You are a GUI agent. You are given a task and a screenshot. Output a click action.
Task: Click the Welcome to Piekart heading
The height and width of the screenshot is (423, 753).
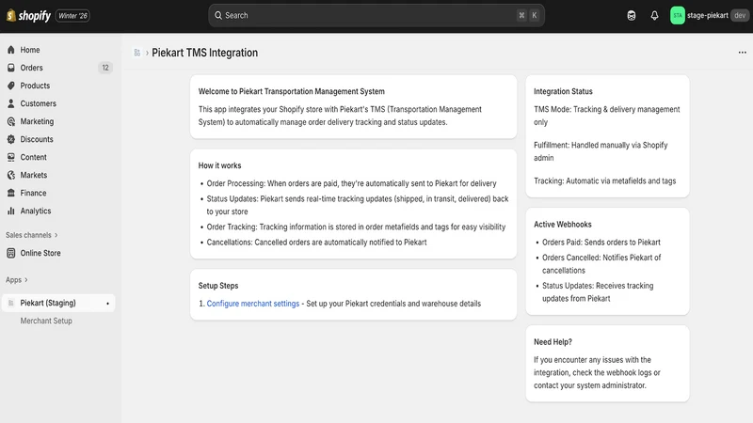click(291, 91)
